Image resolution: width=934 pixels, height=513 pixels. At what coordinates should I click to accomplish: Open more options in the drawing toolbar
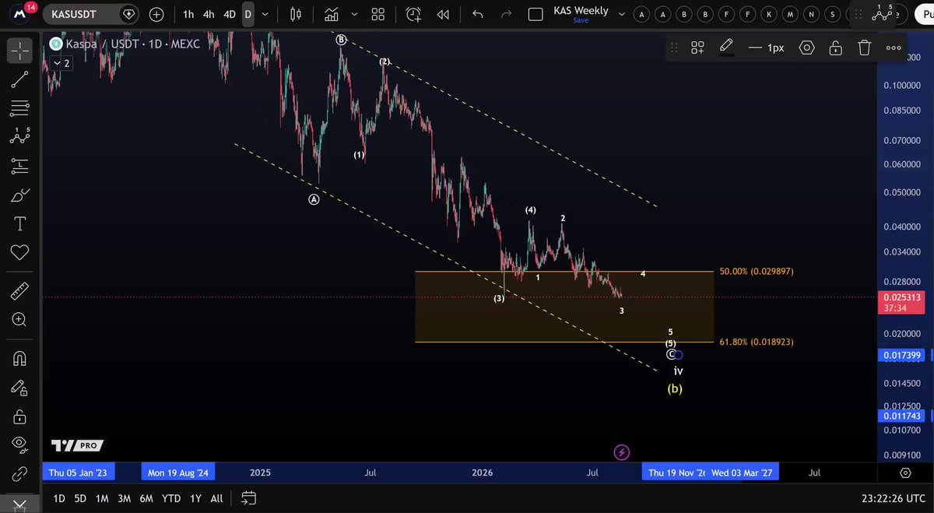(x=894, y=47)
